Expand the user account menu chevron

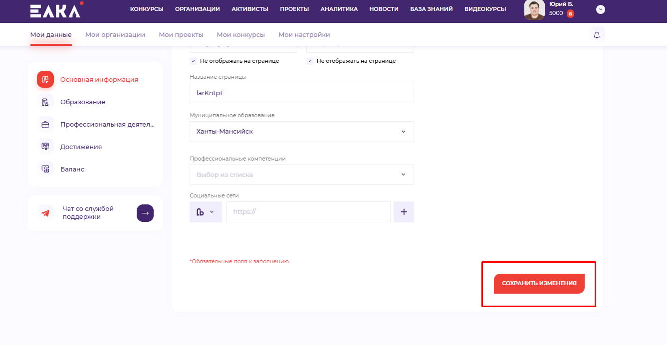601,9
